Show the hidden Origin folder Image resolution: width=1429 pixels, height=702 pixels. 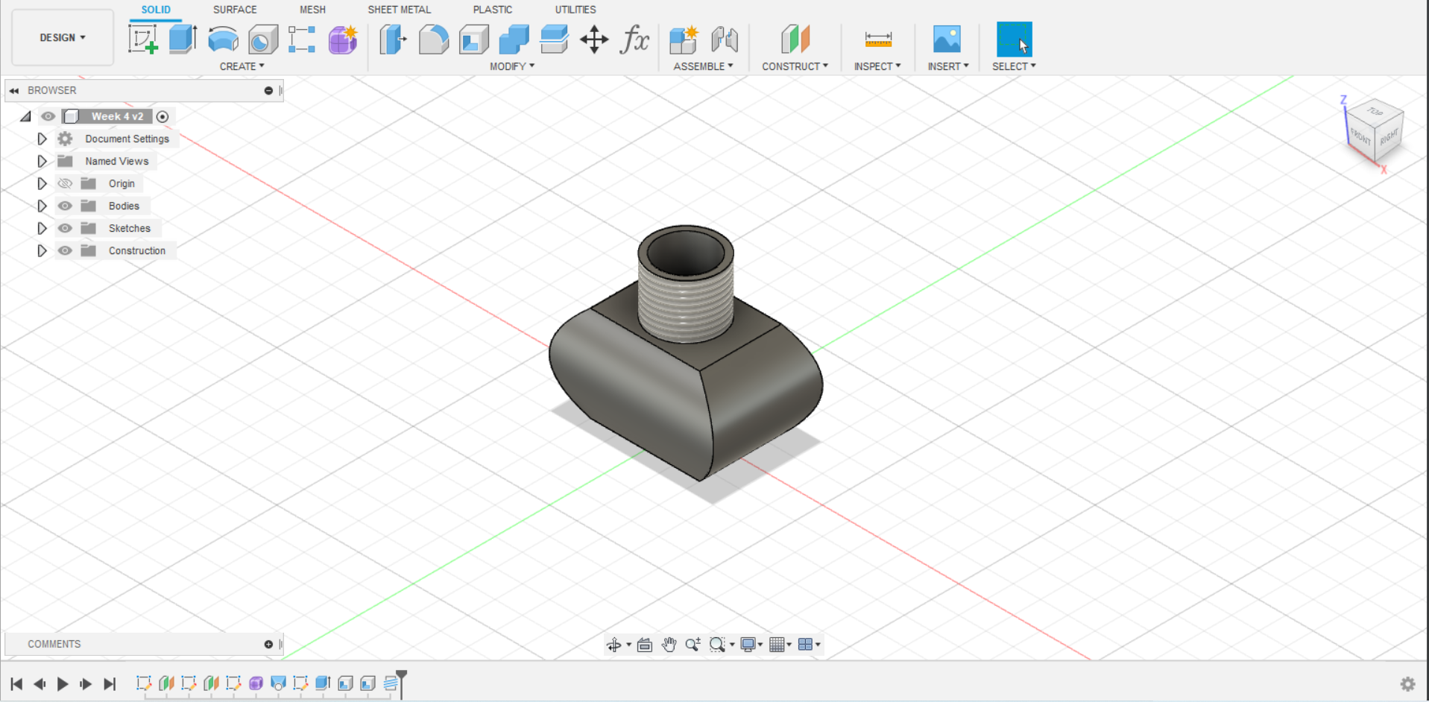point(65,183)
